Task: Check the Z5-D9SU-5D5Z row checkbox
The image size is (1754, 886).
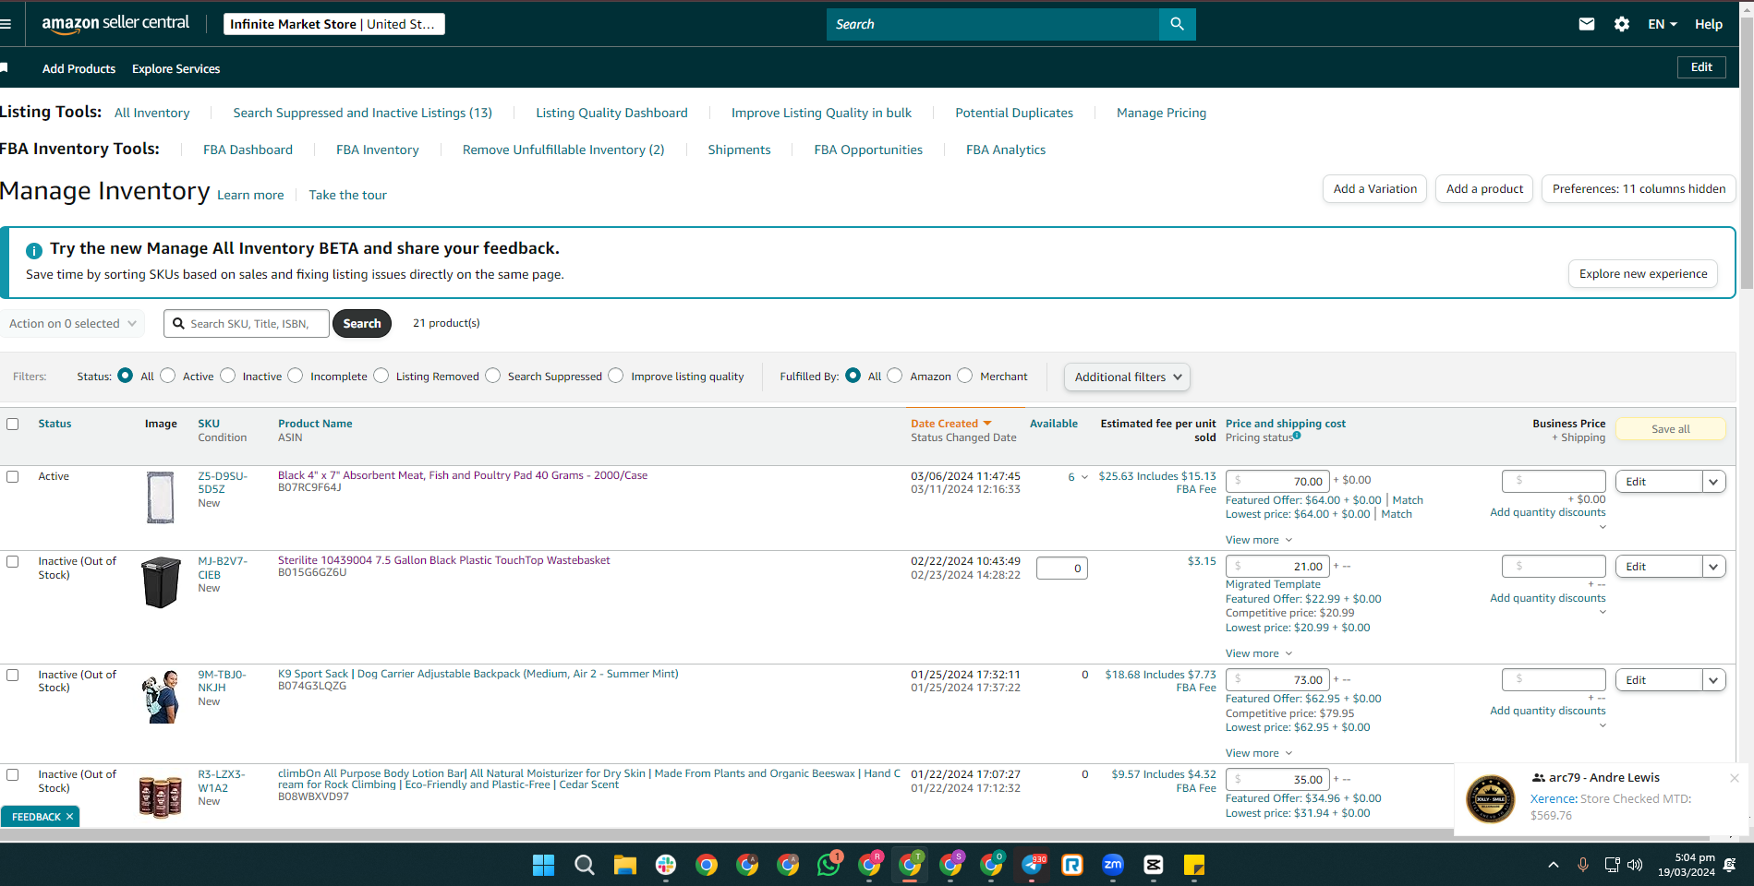Action: click(x=13, y=476)
